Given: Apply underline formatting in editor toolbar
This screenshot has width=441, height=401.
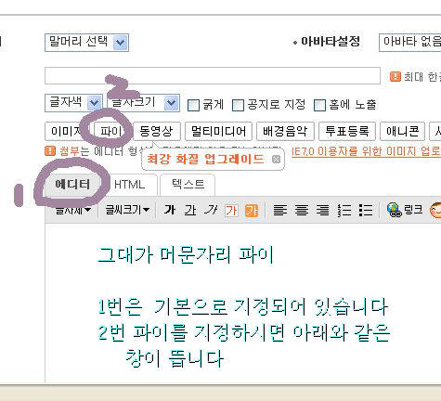Looking at the screenshot, I should click(190, 211).
